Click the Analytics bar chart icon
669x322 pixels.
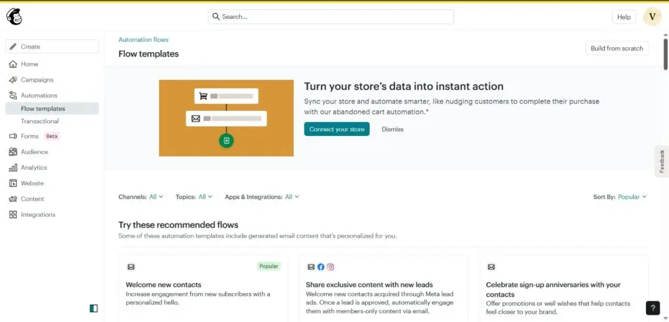[x=13, y=168]
